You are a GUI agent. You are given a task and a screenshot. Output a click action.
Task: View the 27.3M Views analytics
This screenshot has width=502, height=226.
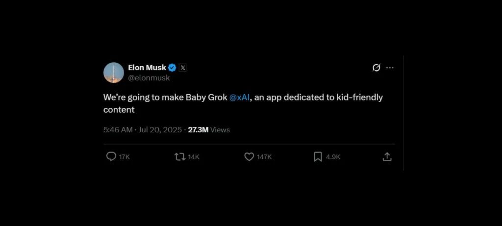click(x=209, y=130)
